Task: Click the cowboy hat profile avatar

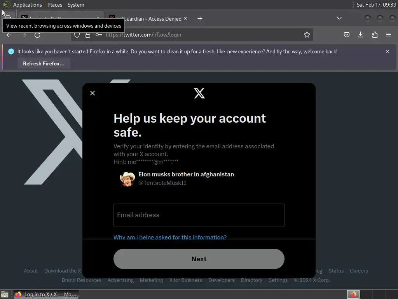Action: pyautogui.click(x=127, y=178)
